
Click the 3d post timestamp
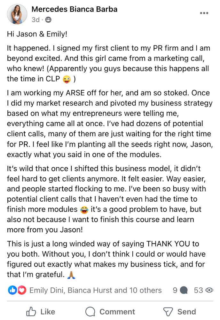[x=35, y=20]
